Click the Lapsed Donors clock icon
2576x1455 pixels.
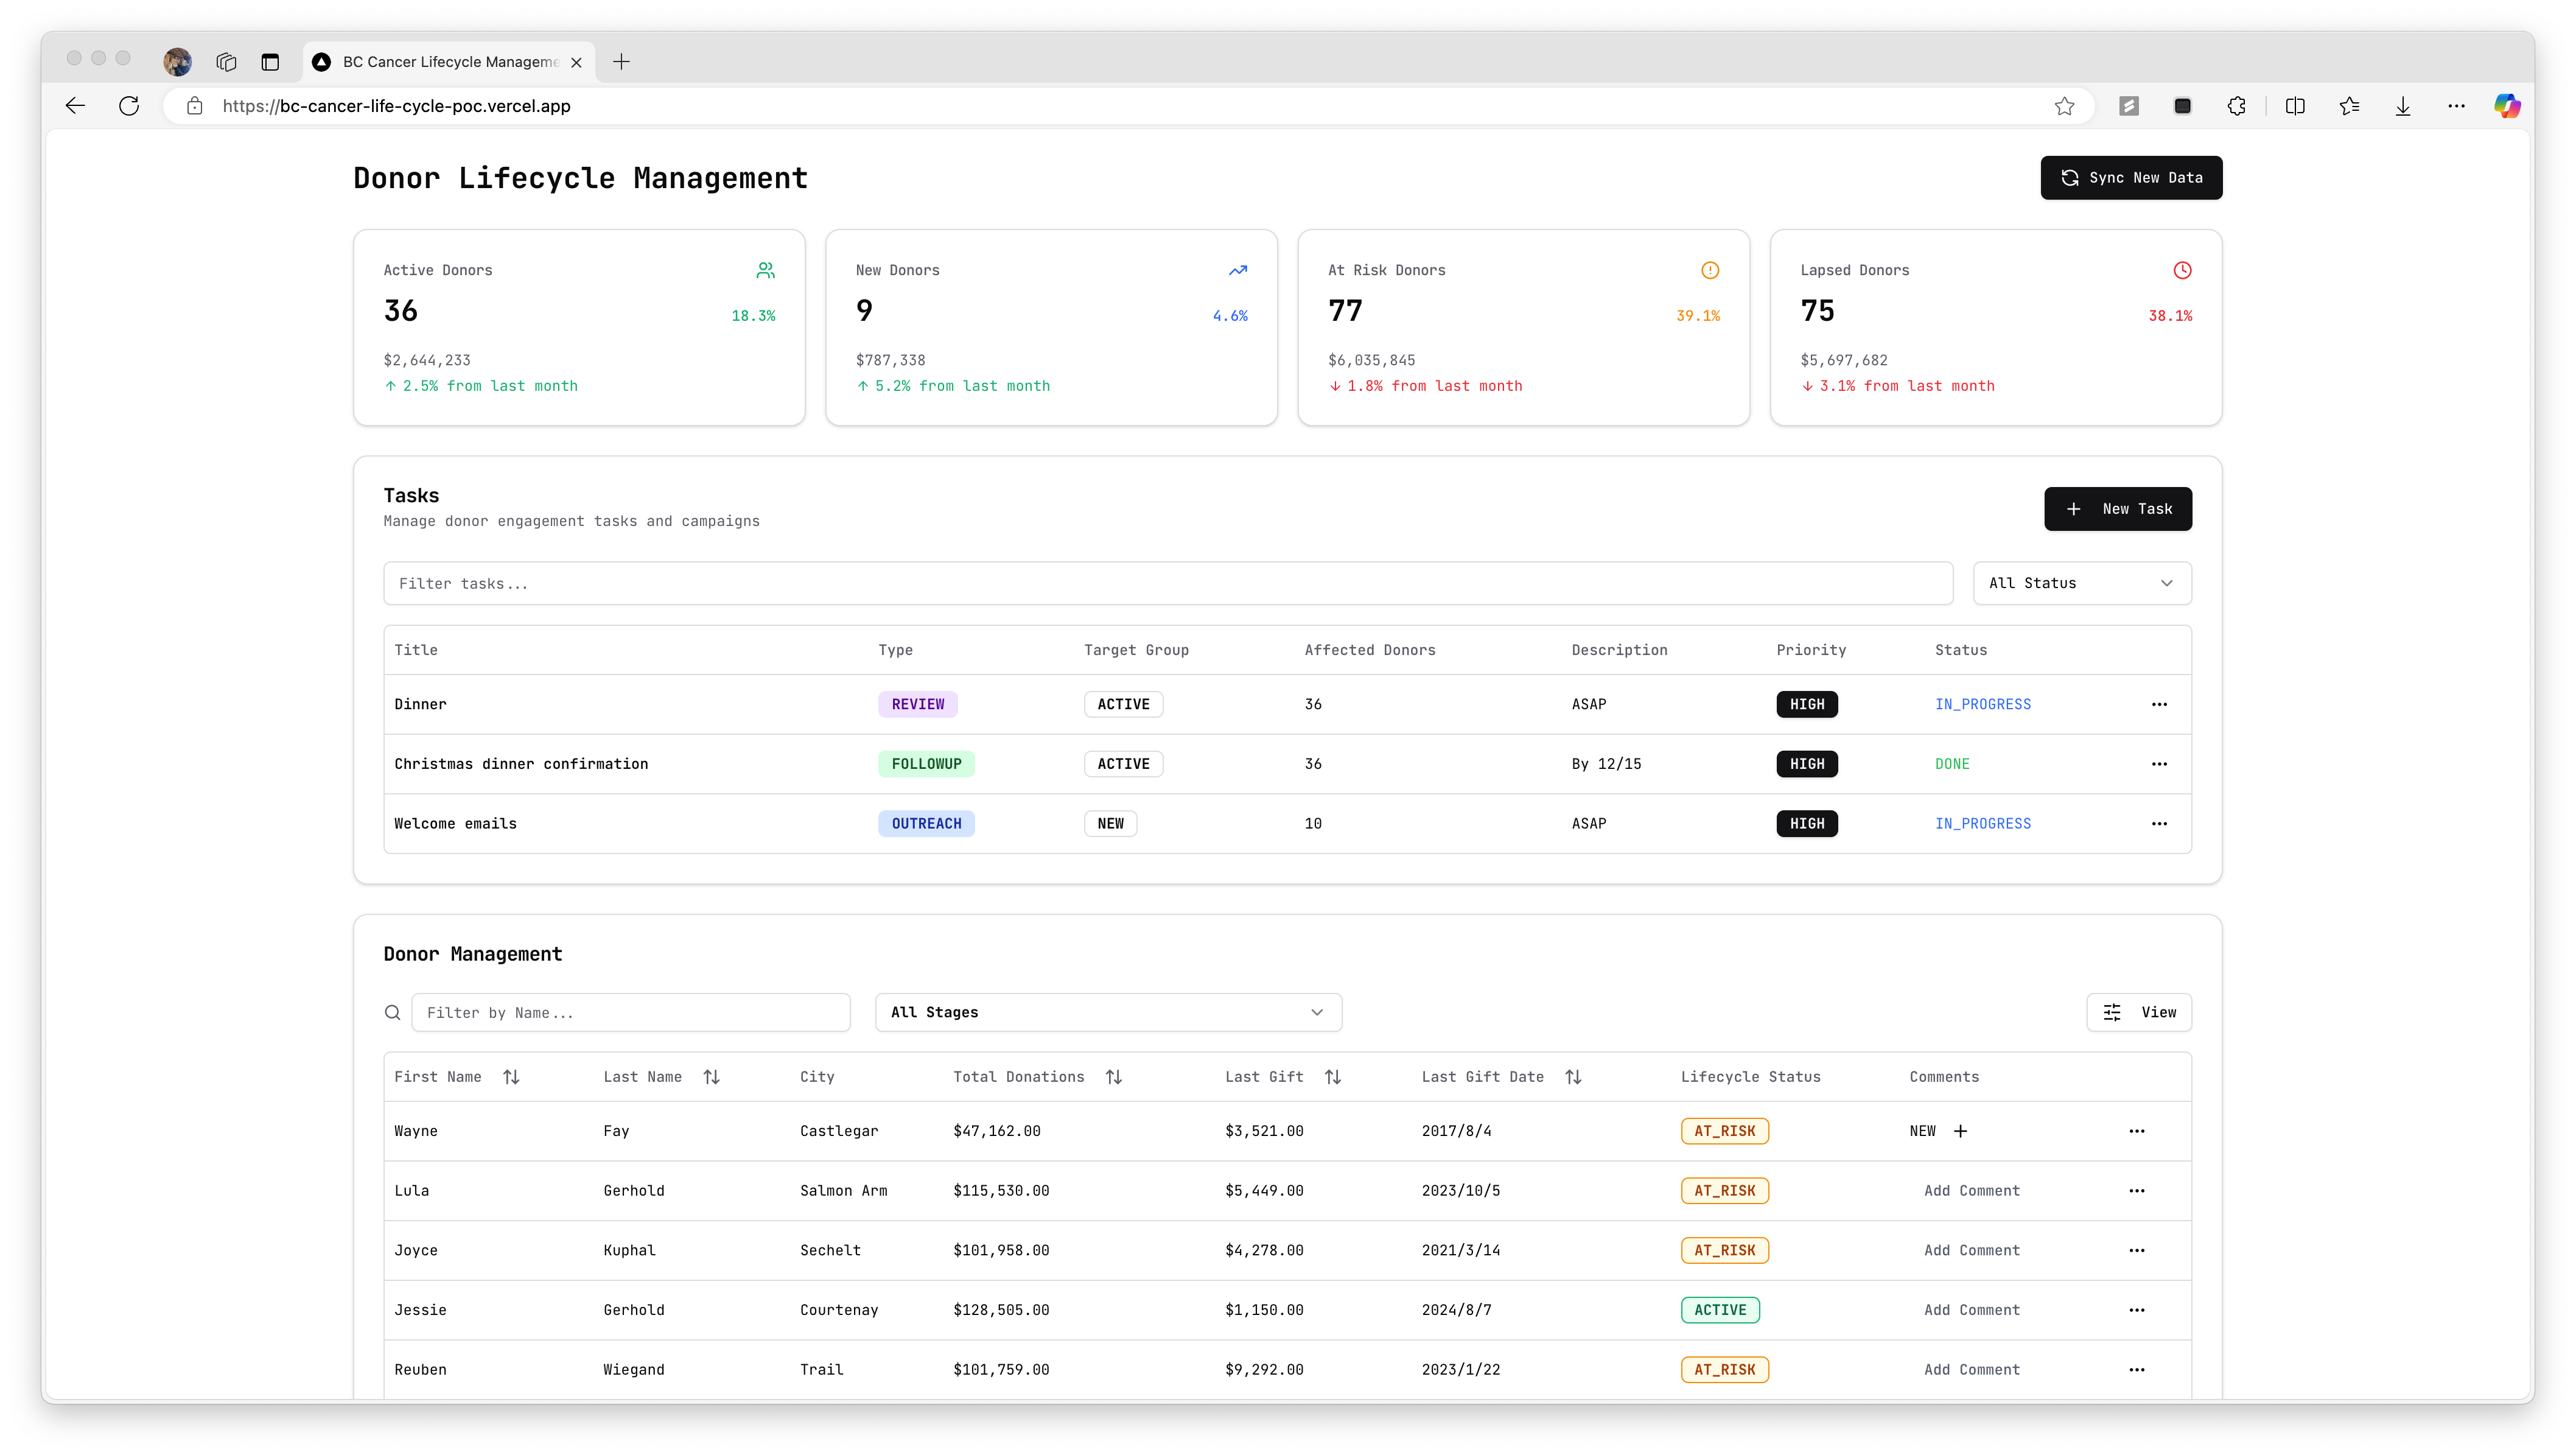tap(2182, 270)
